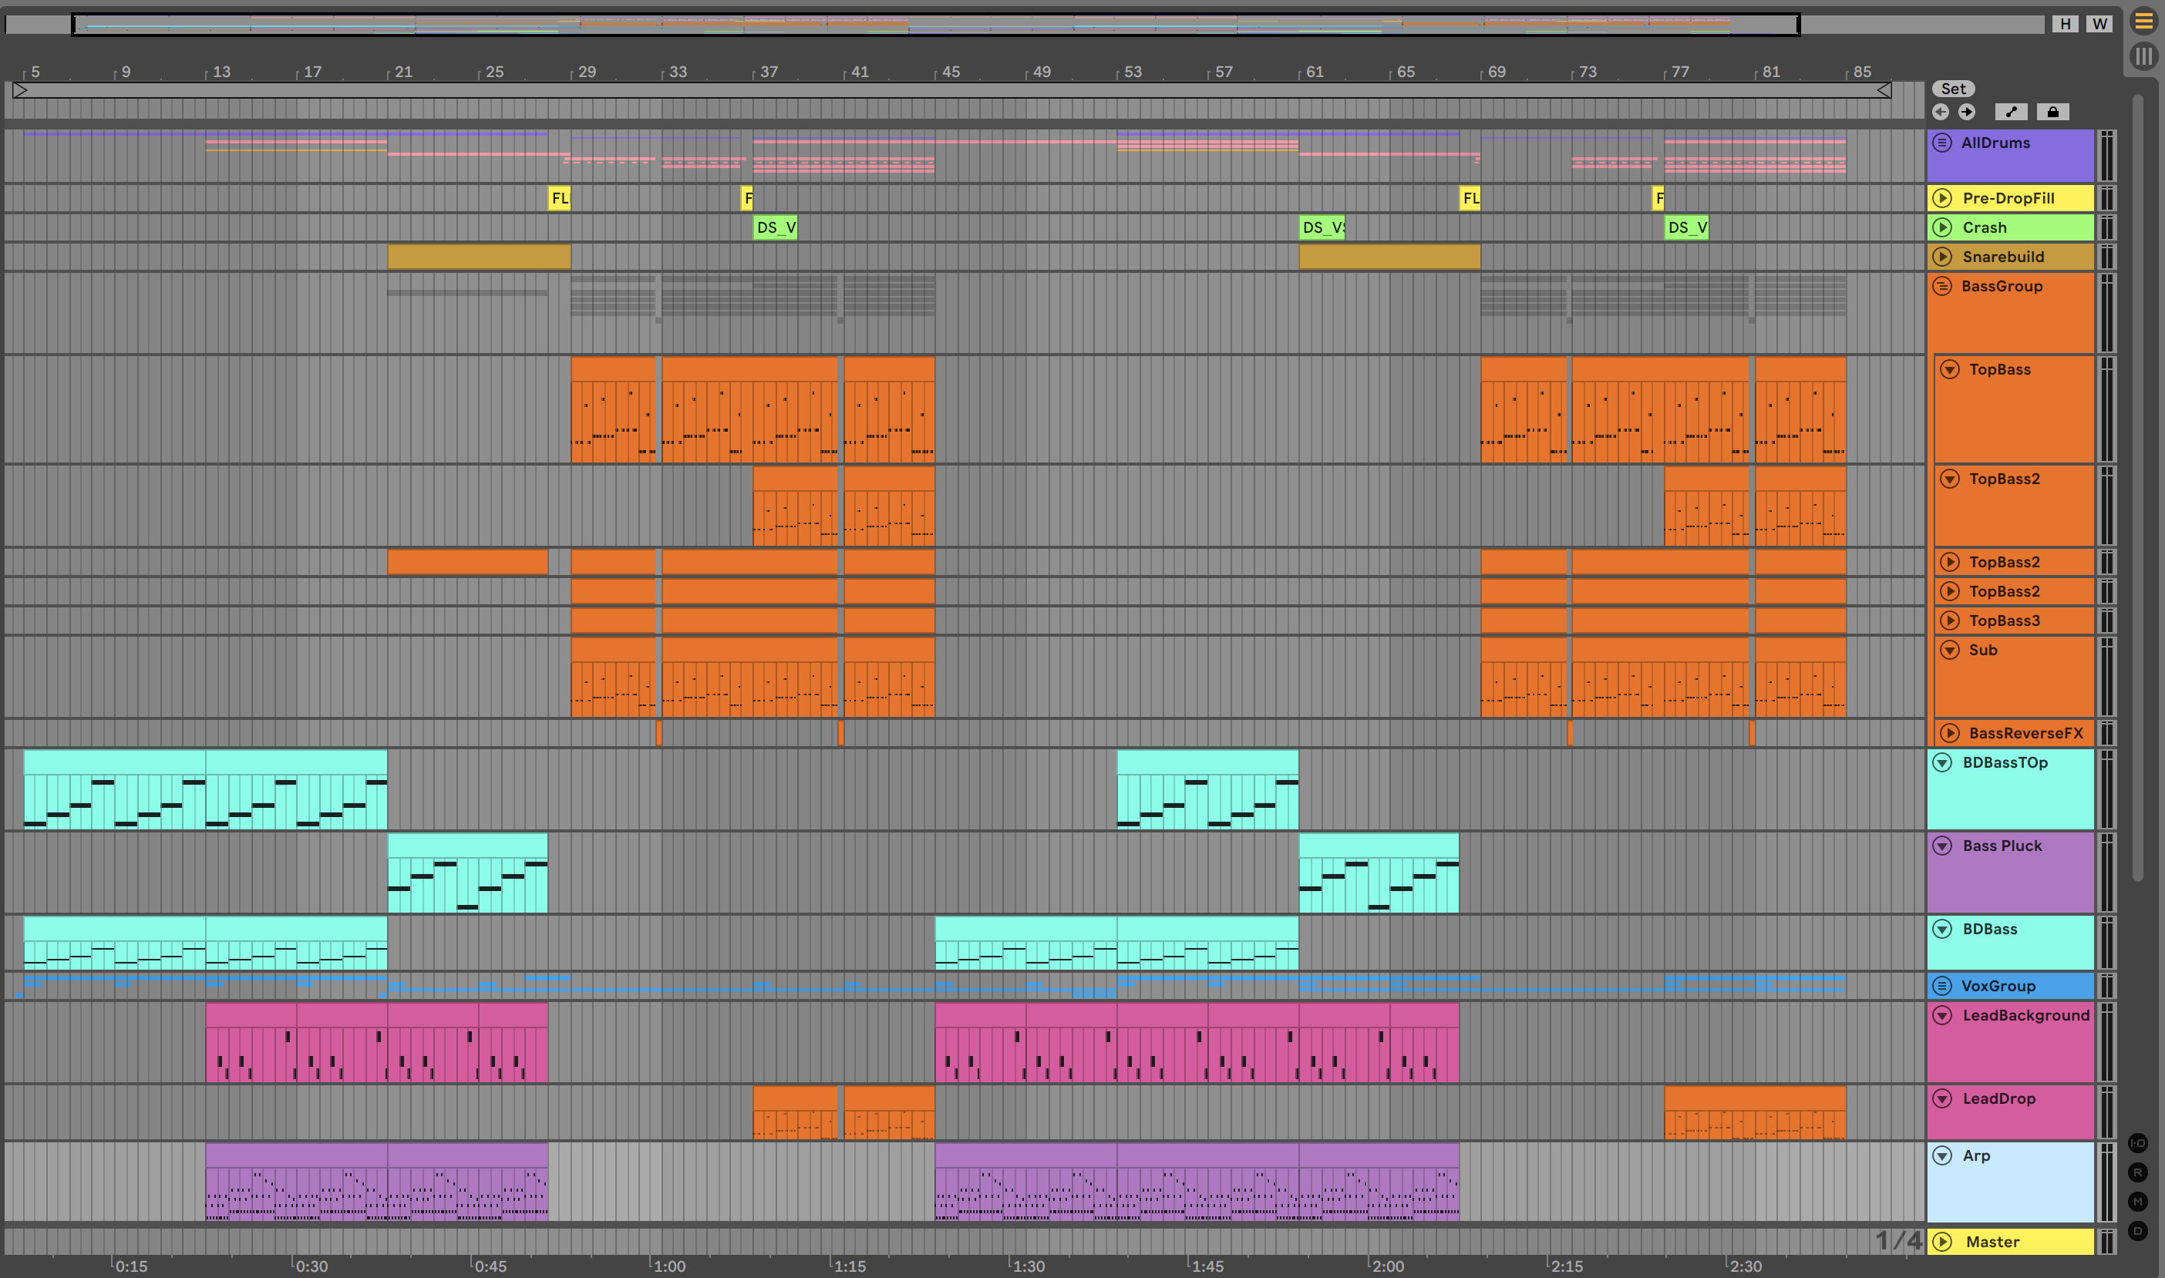Click the W optimize width button
Screen dimensions: 2165x1278
click(2099, 24)
